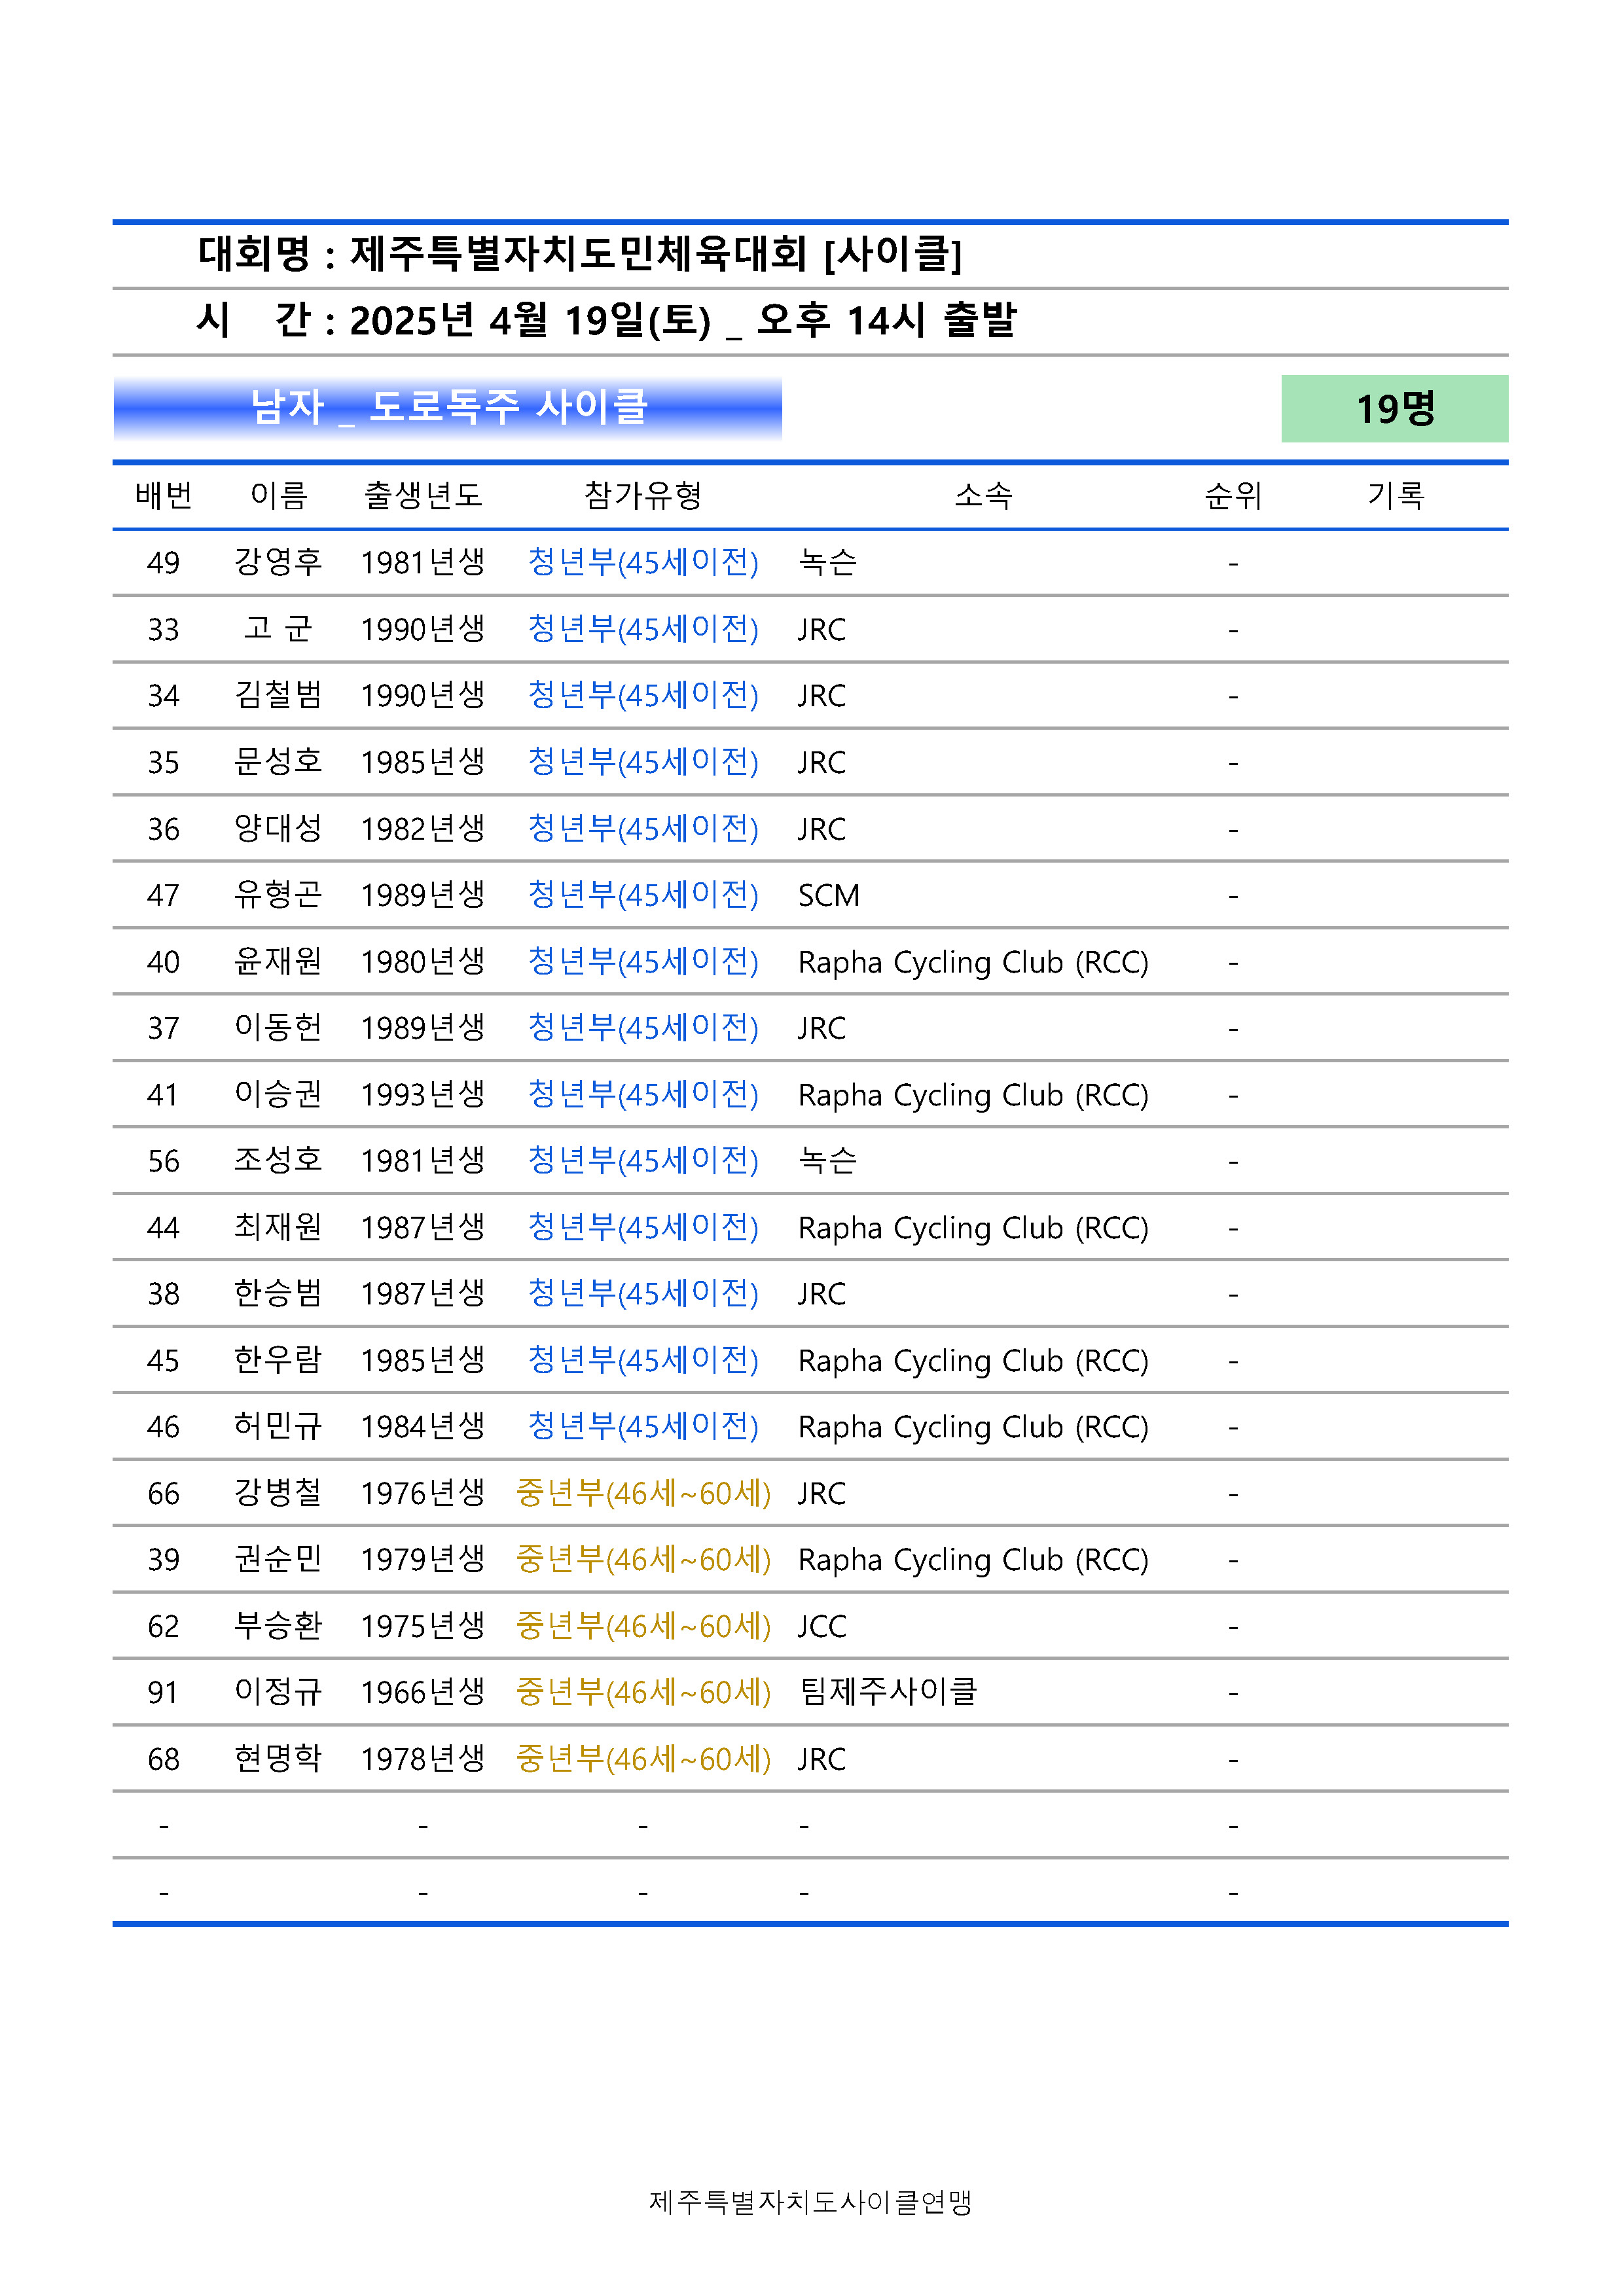Click bib number 33 for 고 군

click(163, 629)
